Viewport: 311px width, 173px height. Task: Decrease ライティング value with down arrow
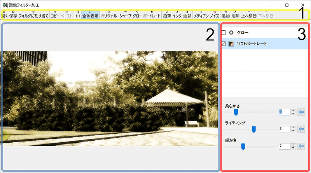coord(293,131)
